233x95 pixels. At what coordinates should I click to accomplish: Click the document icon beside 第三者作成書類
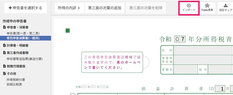(x=4, y=53)
